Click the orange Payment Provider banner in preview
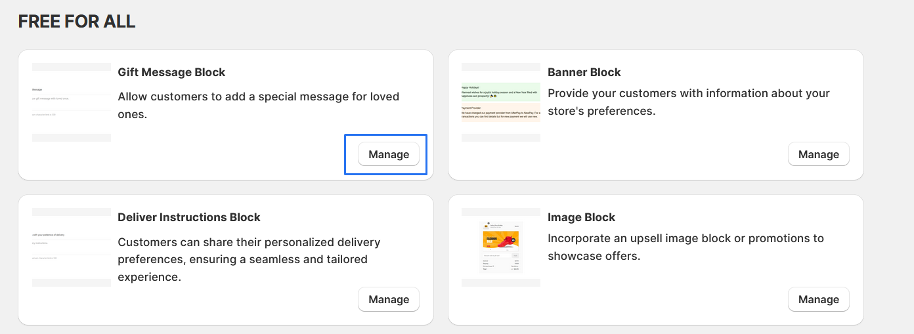The width and height of the screenshot is (914, 334). pos(501,112)
